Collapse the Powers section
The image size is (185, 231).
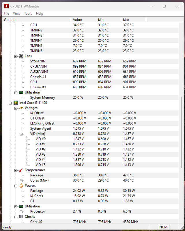click(x=16, y=186)
